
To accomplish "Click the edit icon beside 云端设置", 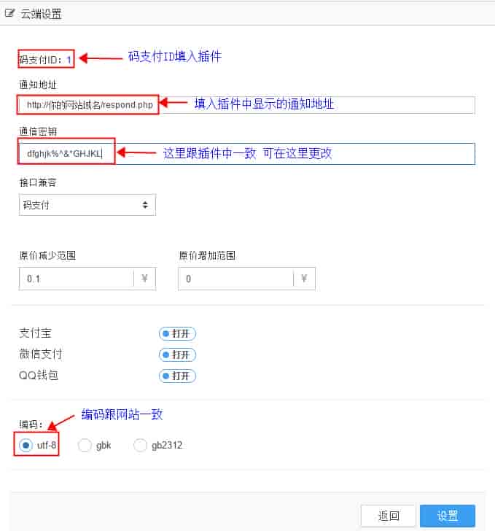I will [x=10, y=12].
